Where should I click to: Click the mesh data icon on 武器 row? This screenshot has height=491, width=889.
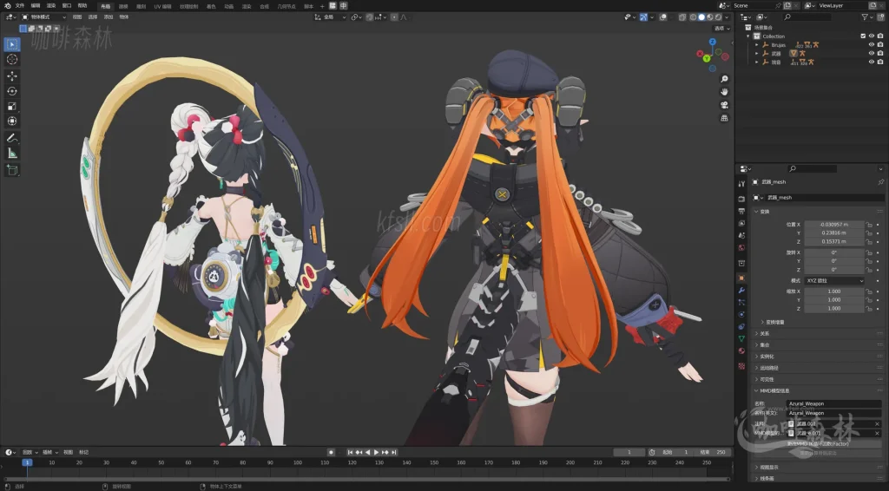click(x=794, y=53)
